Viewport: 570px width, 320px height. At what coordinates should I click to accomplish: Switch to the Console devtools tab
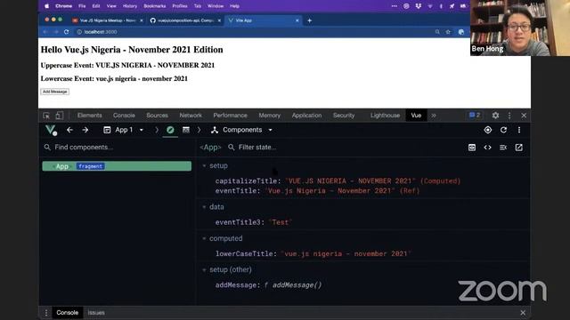(124, 116)
